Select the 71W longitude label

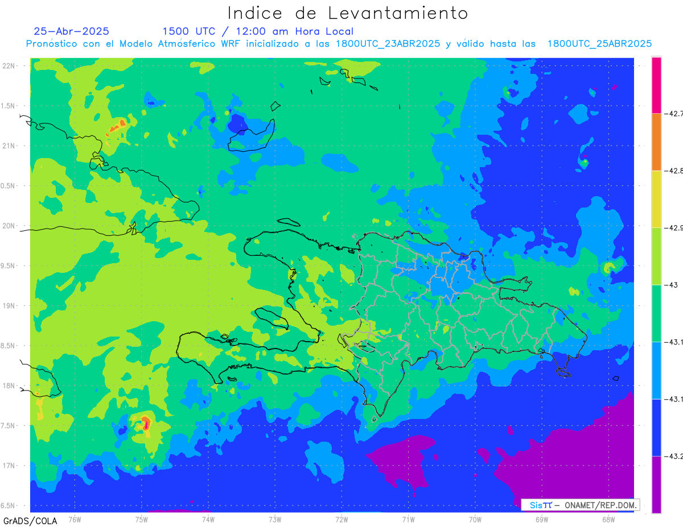tap(408, 520)
